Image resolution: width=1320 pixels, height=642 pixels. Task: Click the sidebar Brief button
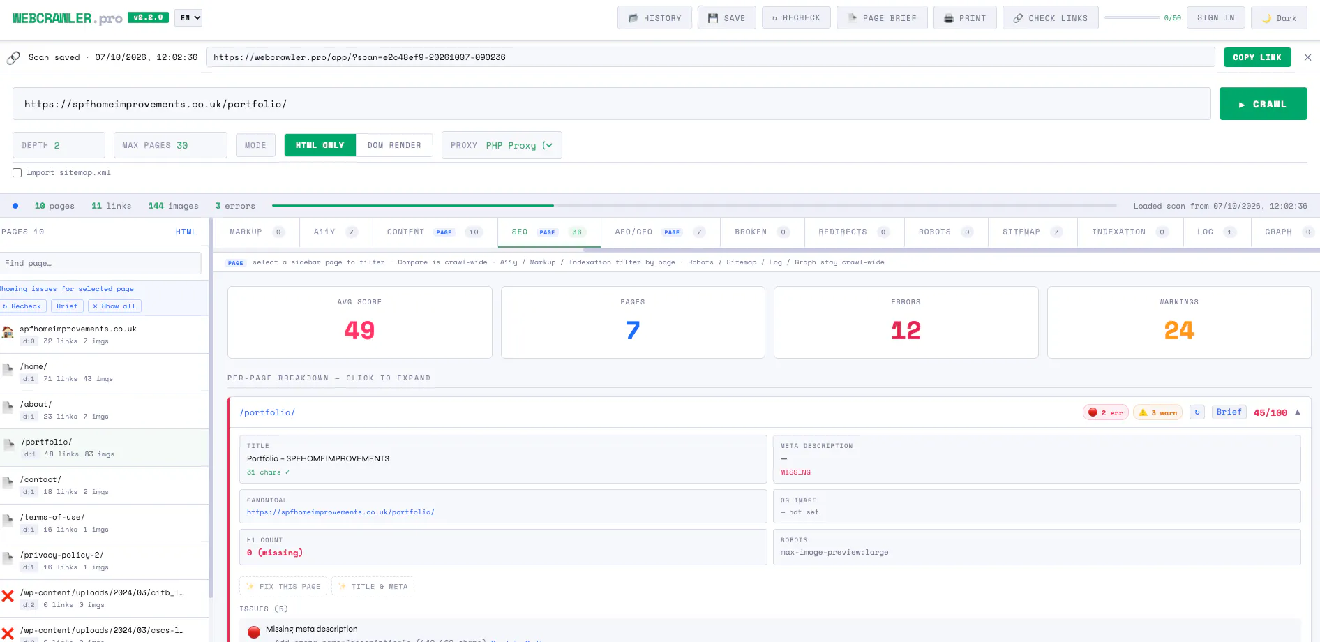[x=67, y=306]
